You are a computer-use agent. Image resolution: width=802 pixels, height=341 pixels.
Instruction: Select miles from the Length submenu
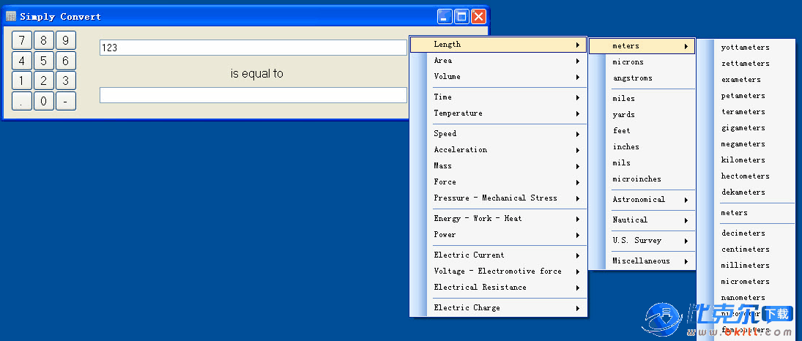[x=624, y=99]
